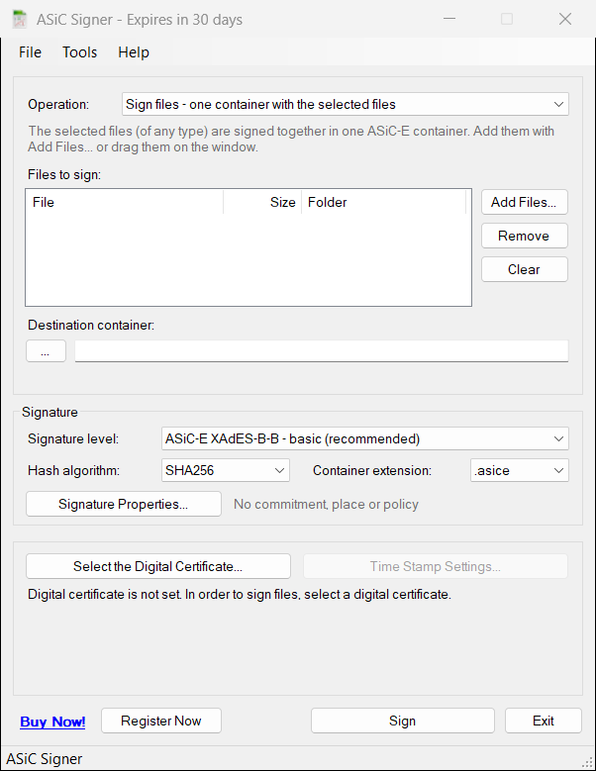
Task: Click the Register Now button
Action: 161,721
